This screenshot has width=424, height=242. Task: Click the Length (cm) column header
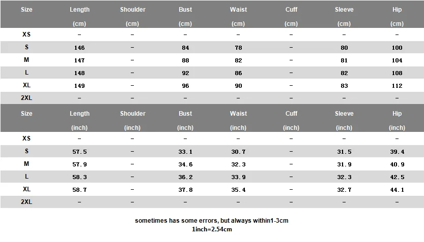[79, 16]
